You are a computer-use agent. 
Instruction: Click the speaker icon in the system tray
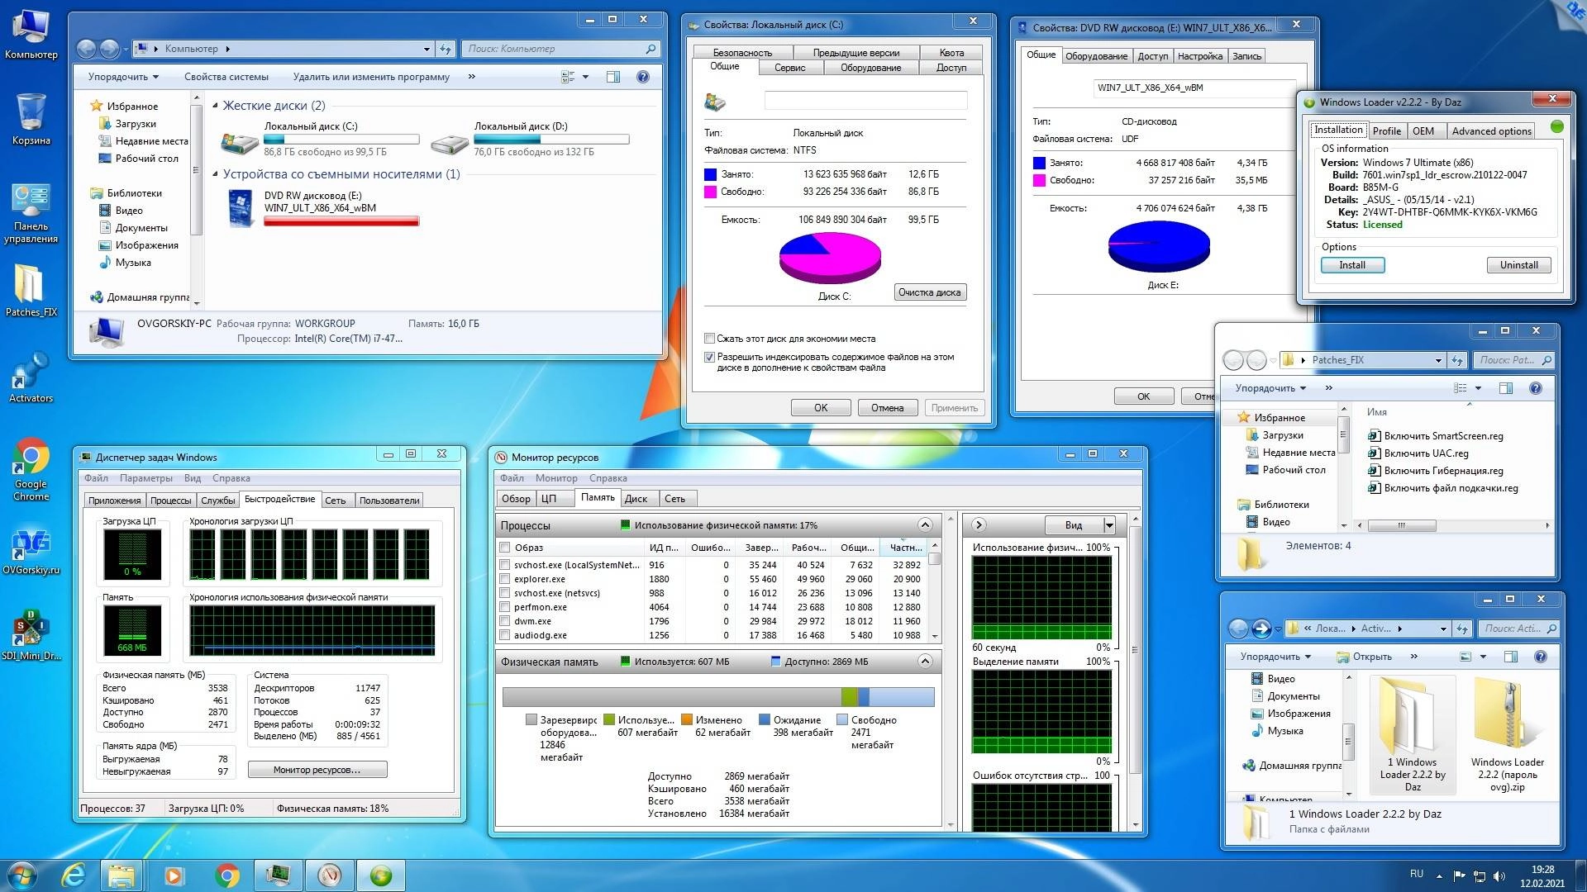[x=1499, y=875]
